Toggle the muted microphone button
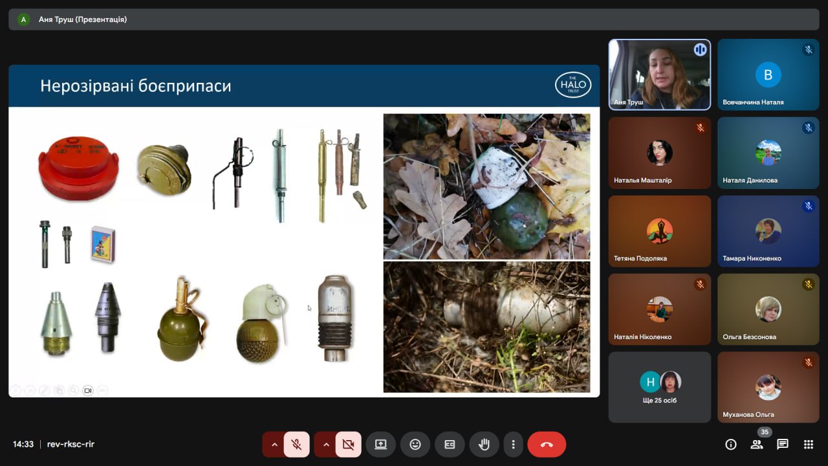This screenshot has height=466, width=828. 296,445
